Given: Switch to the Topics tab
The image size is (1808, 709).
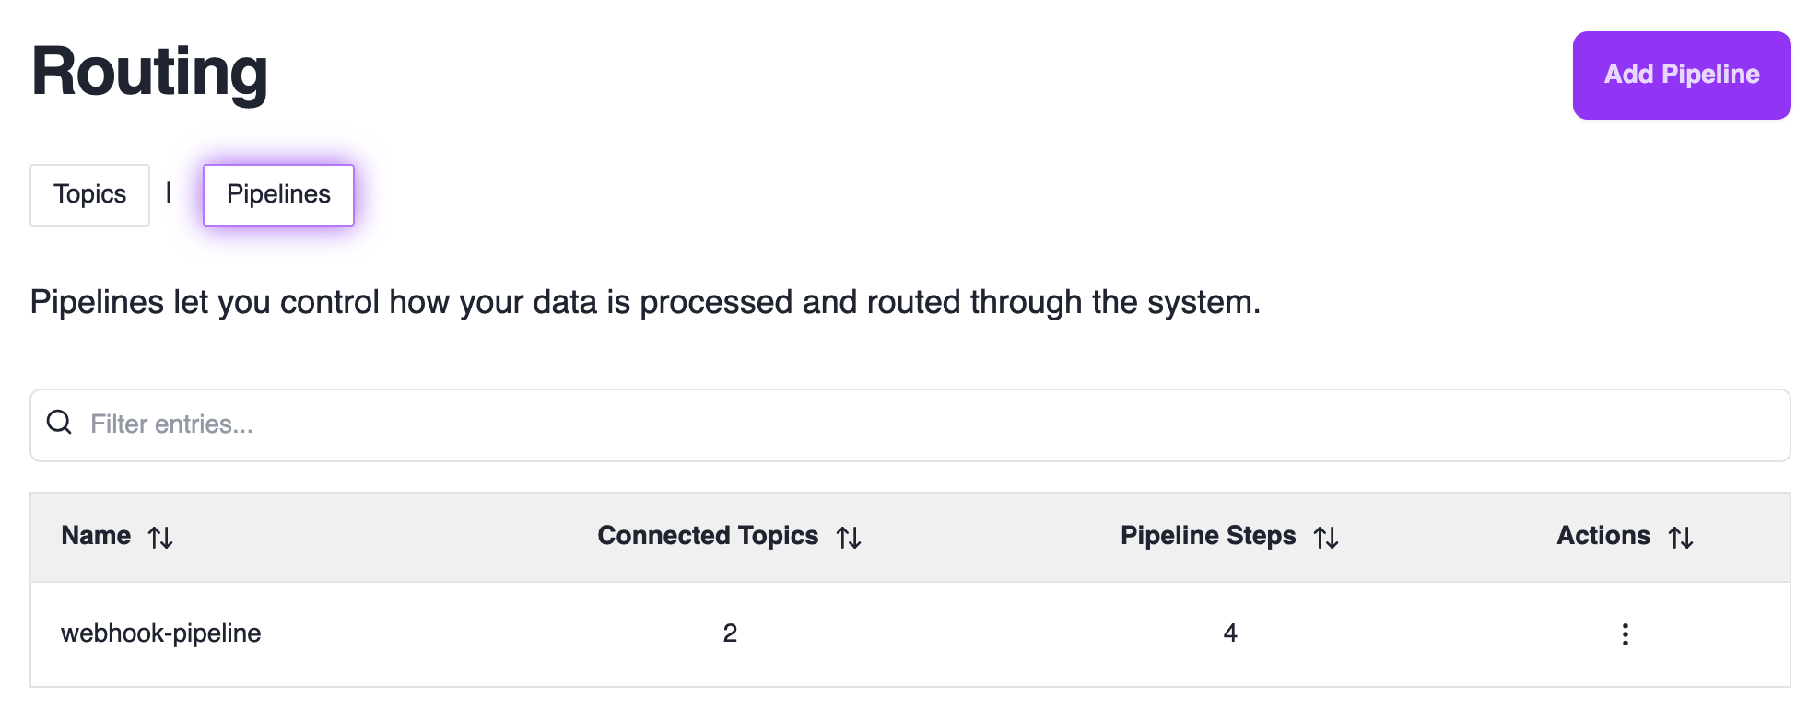Looking at the screenshot, I should point(89,194).
